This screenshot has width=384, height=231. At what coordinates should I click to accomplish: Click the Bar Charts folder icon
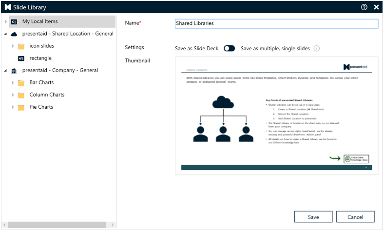(21, 83)
